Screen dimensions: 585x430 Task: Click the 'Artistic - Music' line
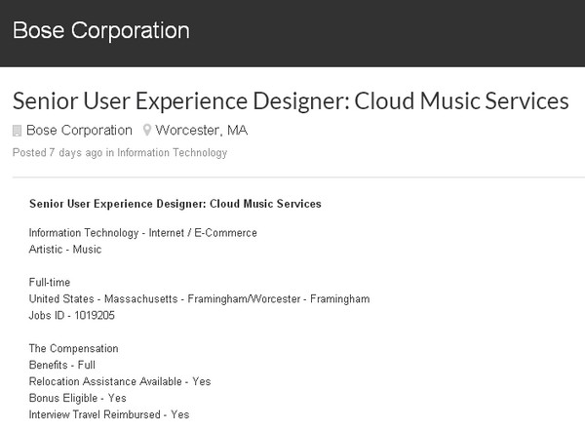tap(65, 250)
